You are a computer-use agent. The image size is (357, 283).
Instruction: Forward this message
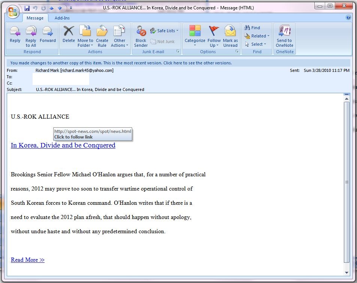click(48, 34)
